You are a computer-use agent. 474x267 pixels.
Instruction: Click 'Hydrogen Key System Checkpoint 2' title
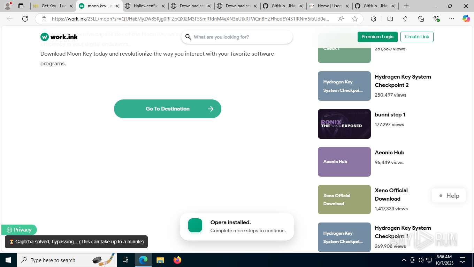403,81
